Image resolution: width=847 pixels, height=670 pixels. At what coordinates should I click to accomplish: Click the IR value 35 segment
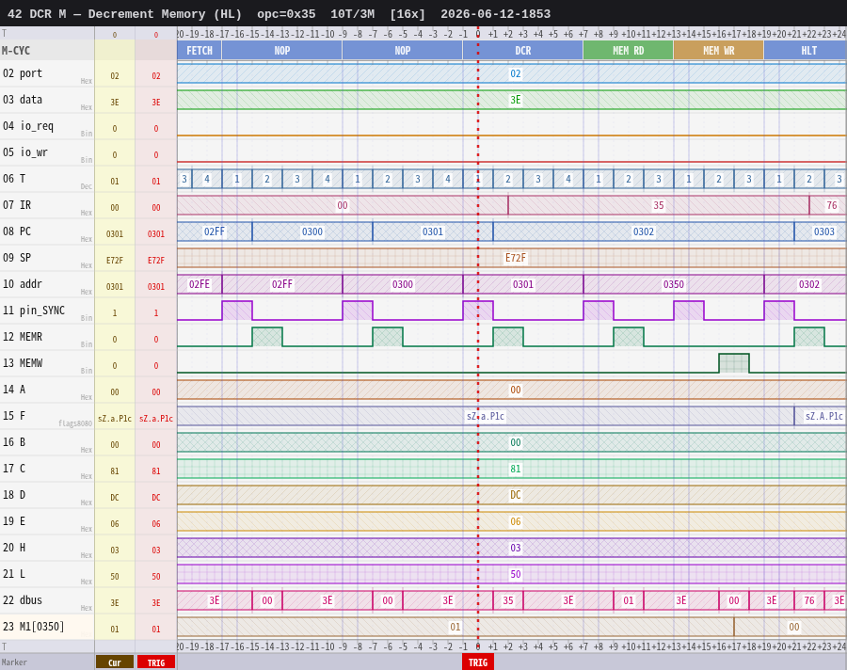tap(658, 205)
